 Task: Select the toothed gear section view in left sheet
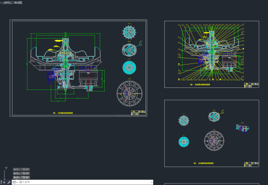pyautogui.click(x=129, y=33)
